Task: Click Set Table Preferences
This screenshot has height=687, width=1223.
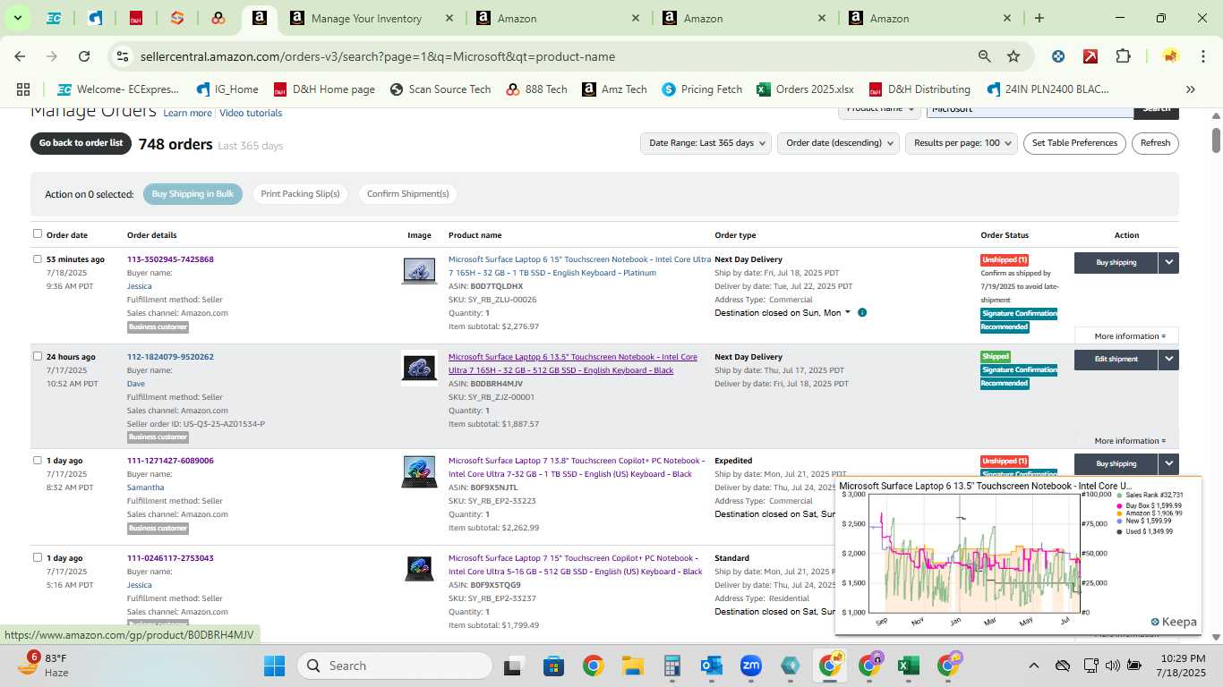Action: pos(1074,143)
